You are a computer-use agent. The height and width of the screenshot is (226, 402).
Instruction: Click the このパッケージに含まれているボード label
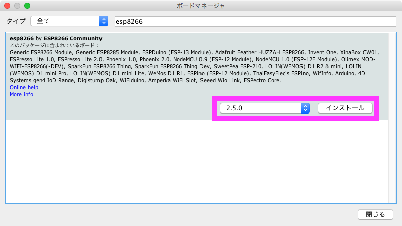tap(54, 45)
